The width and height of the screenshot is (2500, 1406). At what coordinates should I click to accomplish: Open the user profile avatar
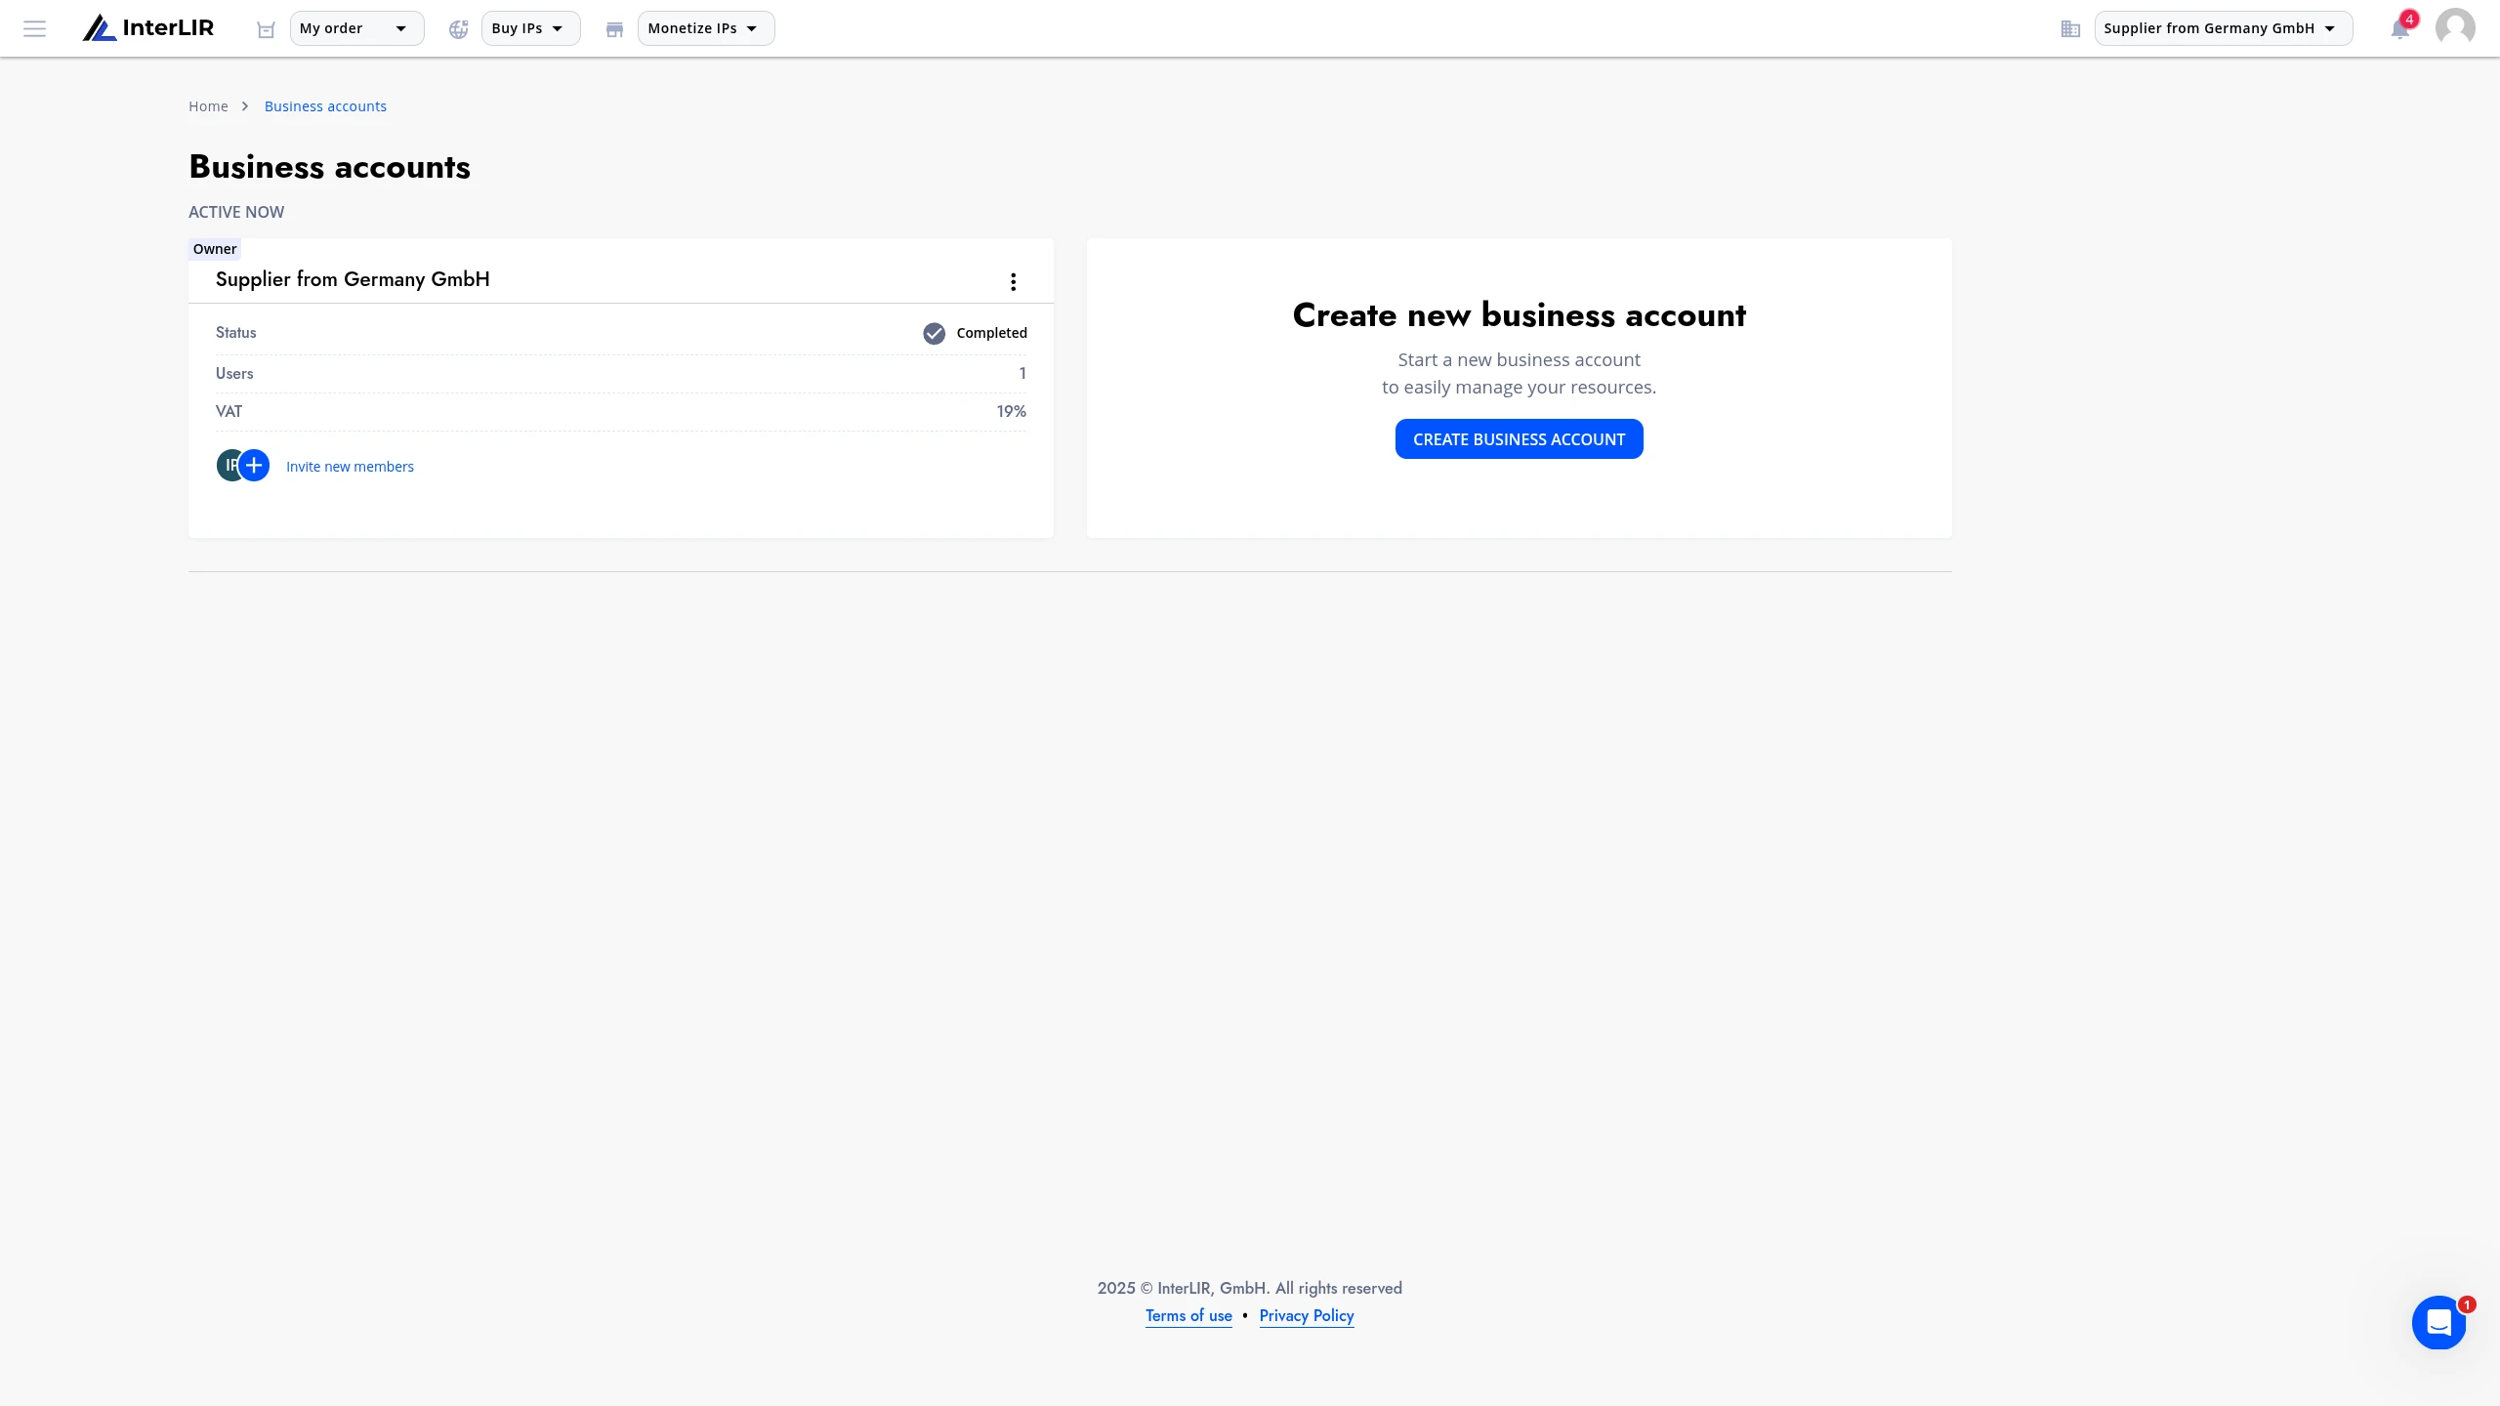pos(2455,27)
